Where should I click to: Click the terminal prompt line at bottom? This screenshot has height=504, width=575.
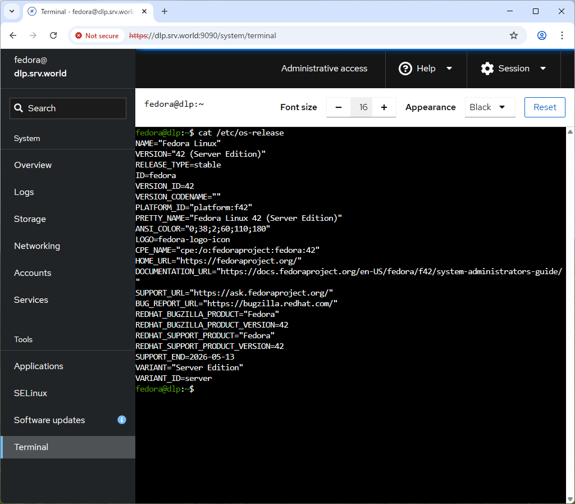tap(165, 389)
